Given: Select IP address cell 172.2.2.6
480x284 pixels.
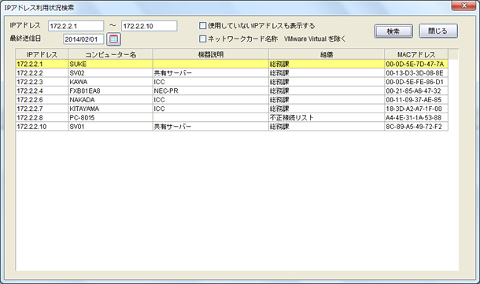Looking at the screenshot, I should (x=42, y=99).
